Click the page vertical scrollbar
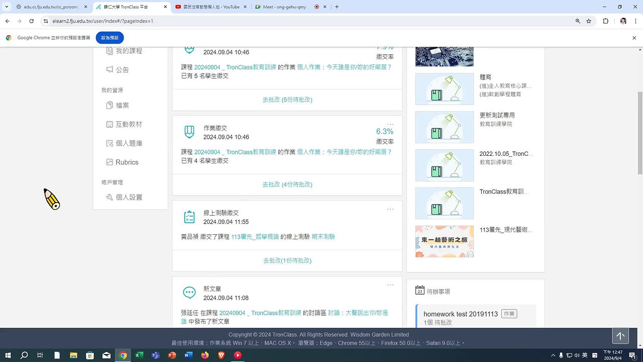The height and width of the screenshot is (362, 643). (x=639, y=133)
